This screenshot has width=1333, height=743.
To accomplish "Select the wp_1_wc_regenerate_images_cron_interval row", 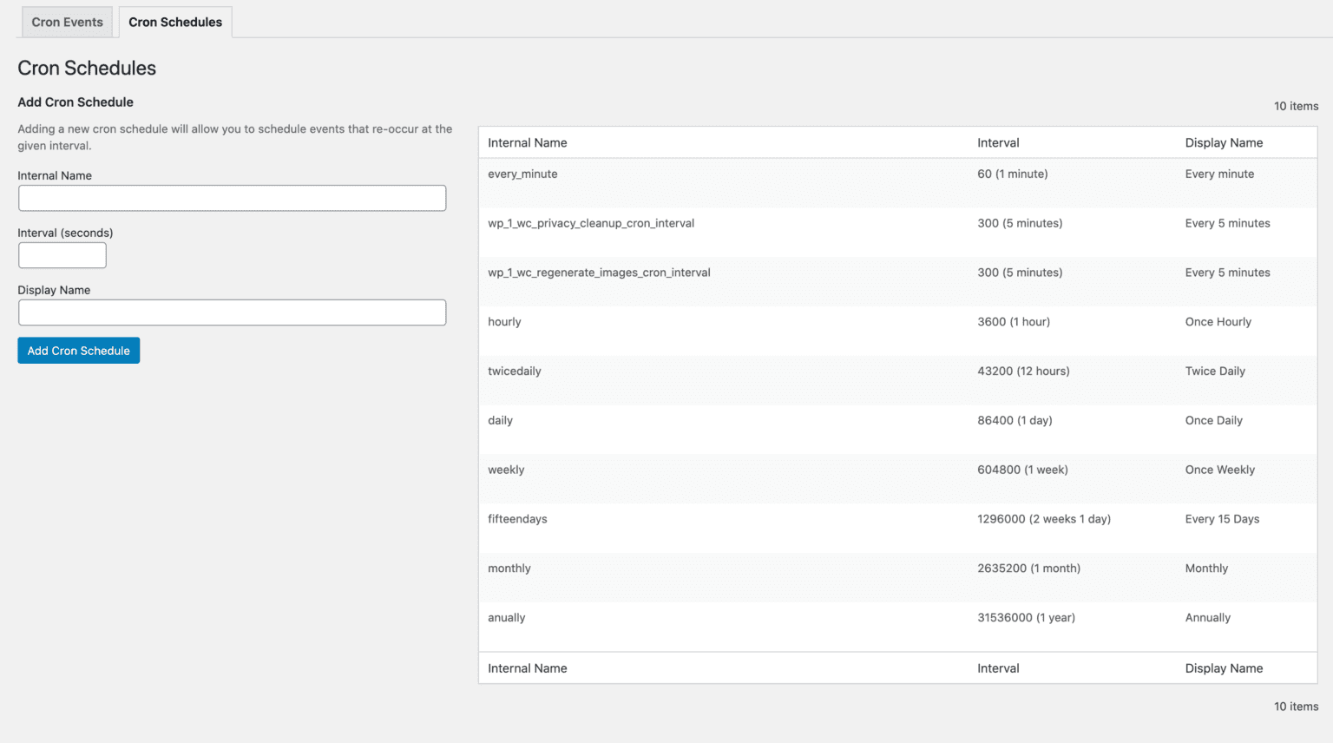I will click(x=597, y=272).
